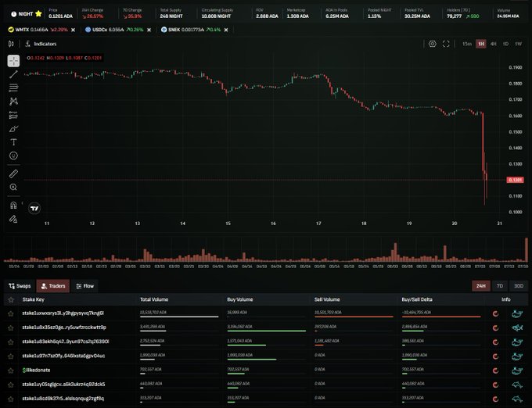The image size is (532, 408).
Task: Favorite the stake1uy05sglgcv row star
Action: click(x=11, y=385)
